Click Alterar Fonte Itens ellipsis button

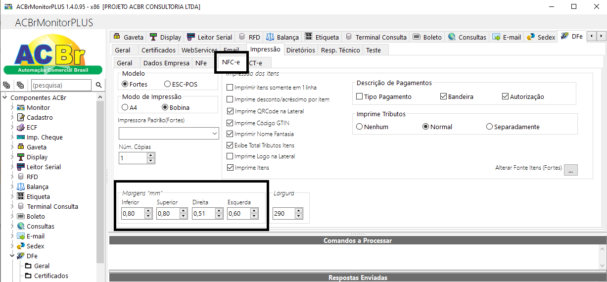point(570,170)
